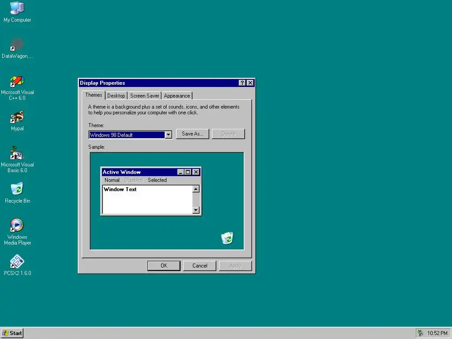Click Normal in the sample window menu
Image resolution: width=452 pixels, height=339 pixels.
click(x=112, y=180)
